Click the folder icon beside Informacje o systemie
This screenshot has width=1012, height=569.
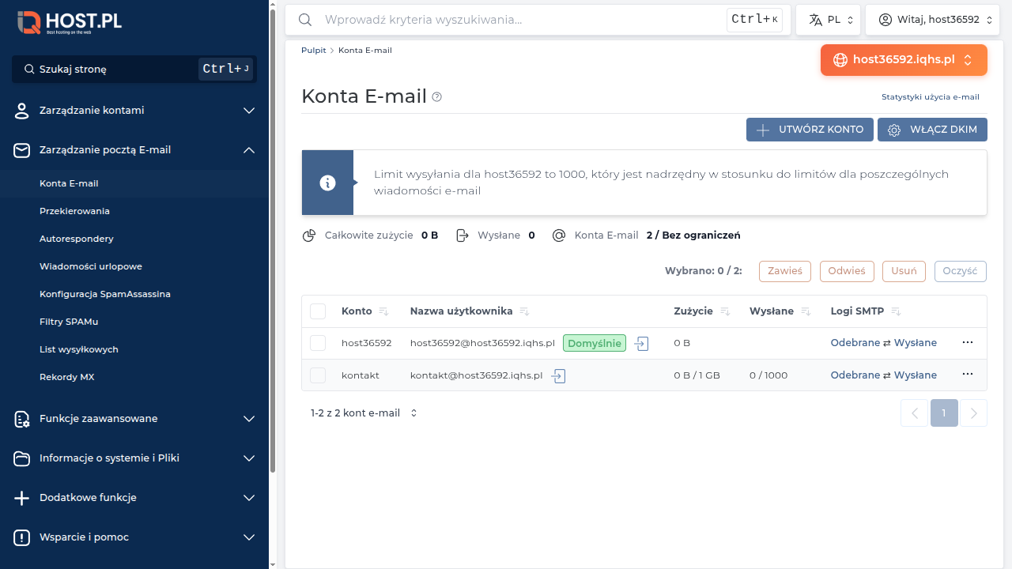point(22,458)
